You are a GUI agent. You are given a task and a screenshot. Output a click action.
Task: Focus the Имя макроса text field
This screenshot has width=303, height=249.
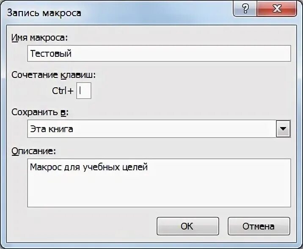pos(159,53)
